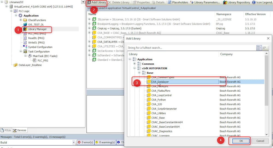Open library Properties in toolbar
The image size is (273, 148).
coord(141,2)
